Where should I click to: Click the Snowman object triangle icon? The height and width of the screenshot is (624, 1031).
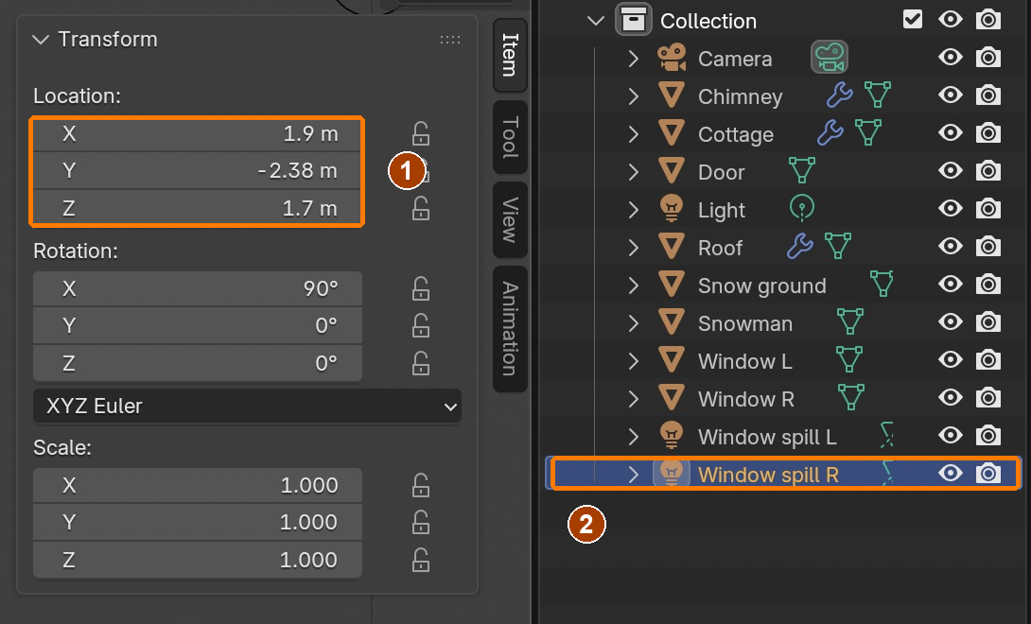click(672, 322)
